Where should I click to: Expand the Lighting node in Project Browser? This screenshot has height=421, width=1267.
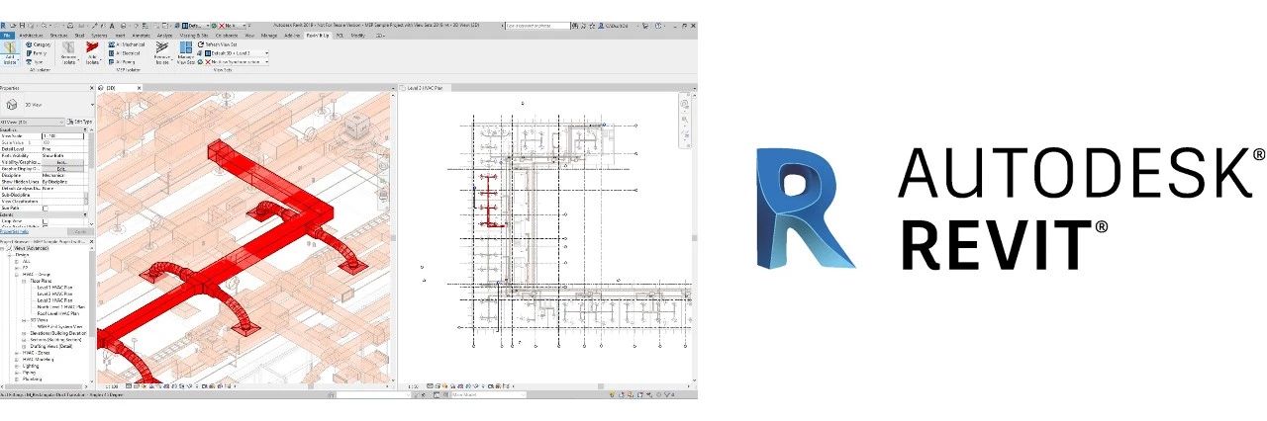16,366
